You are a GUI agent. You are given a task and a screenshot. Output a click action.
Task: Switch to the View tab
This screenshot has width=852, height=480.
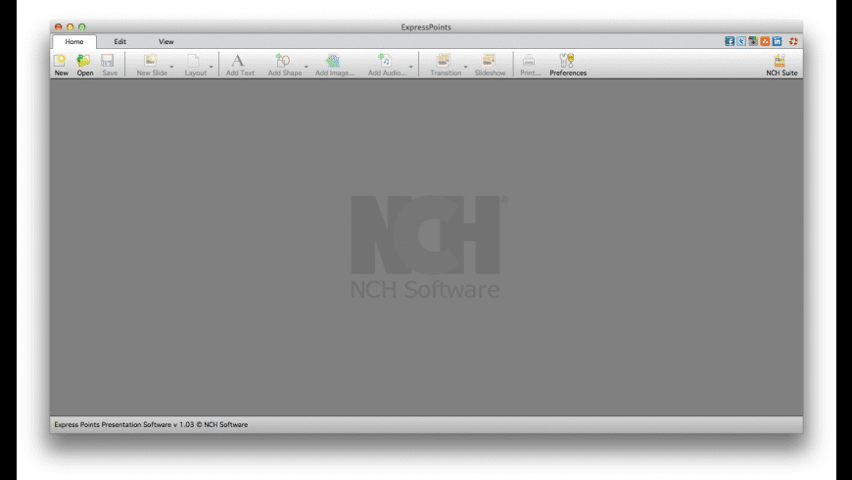[166, 42]
